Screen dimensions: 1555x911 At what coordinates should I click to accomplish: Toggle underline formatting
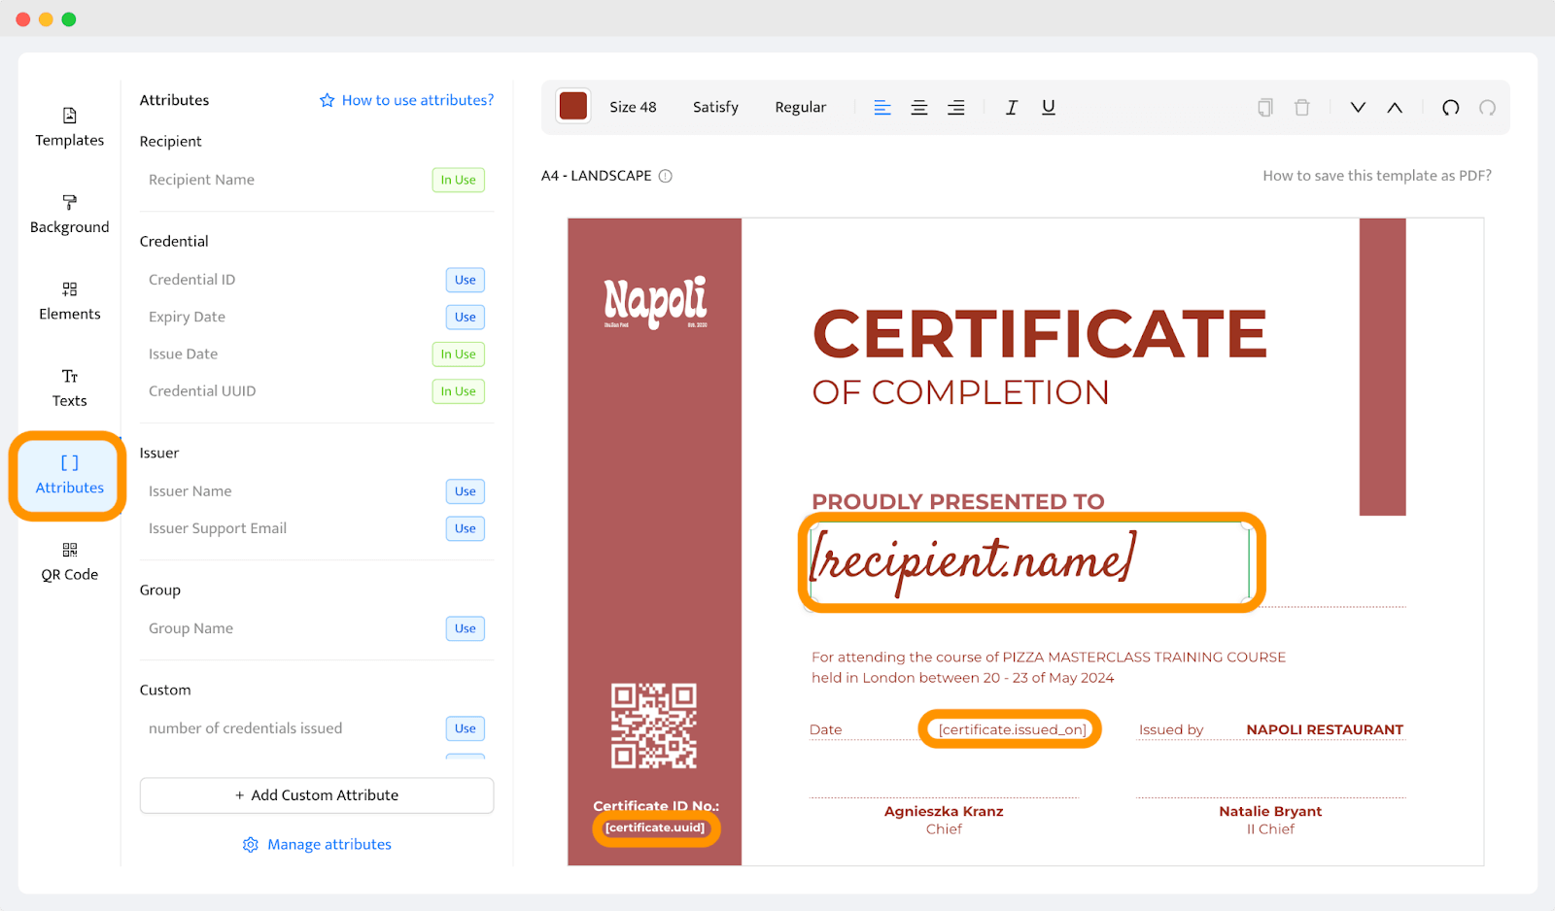tap(1049, 108)
